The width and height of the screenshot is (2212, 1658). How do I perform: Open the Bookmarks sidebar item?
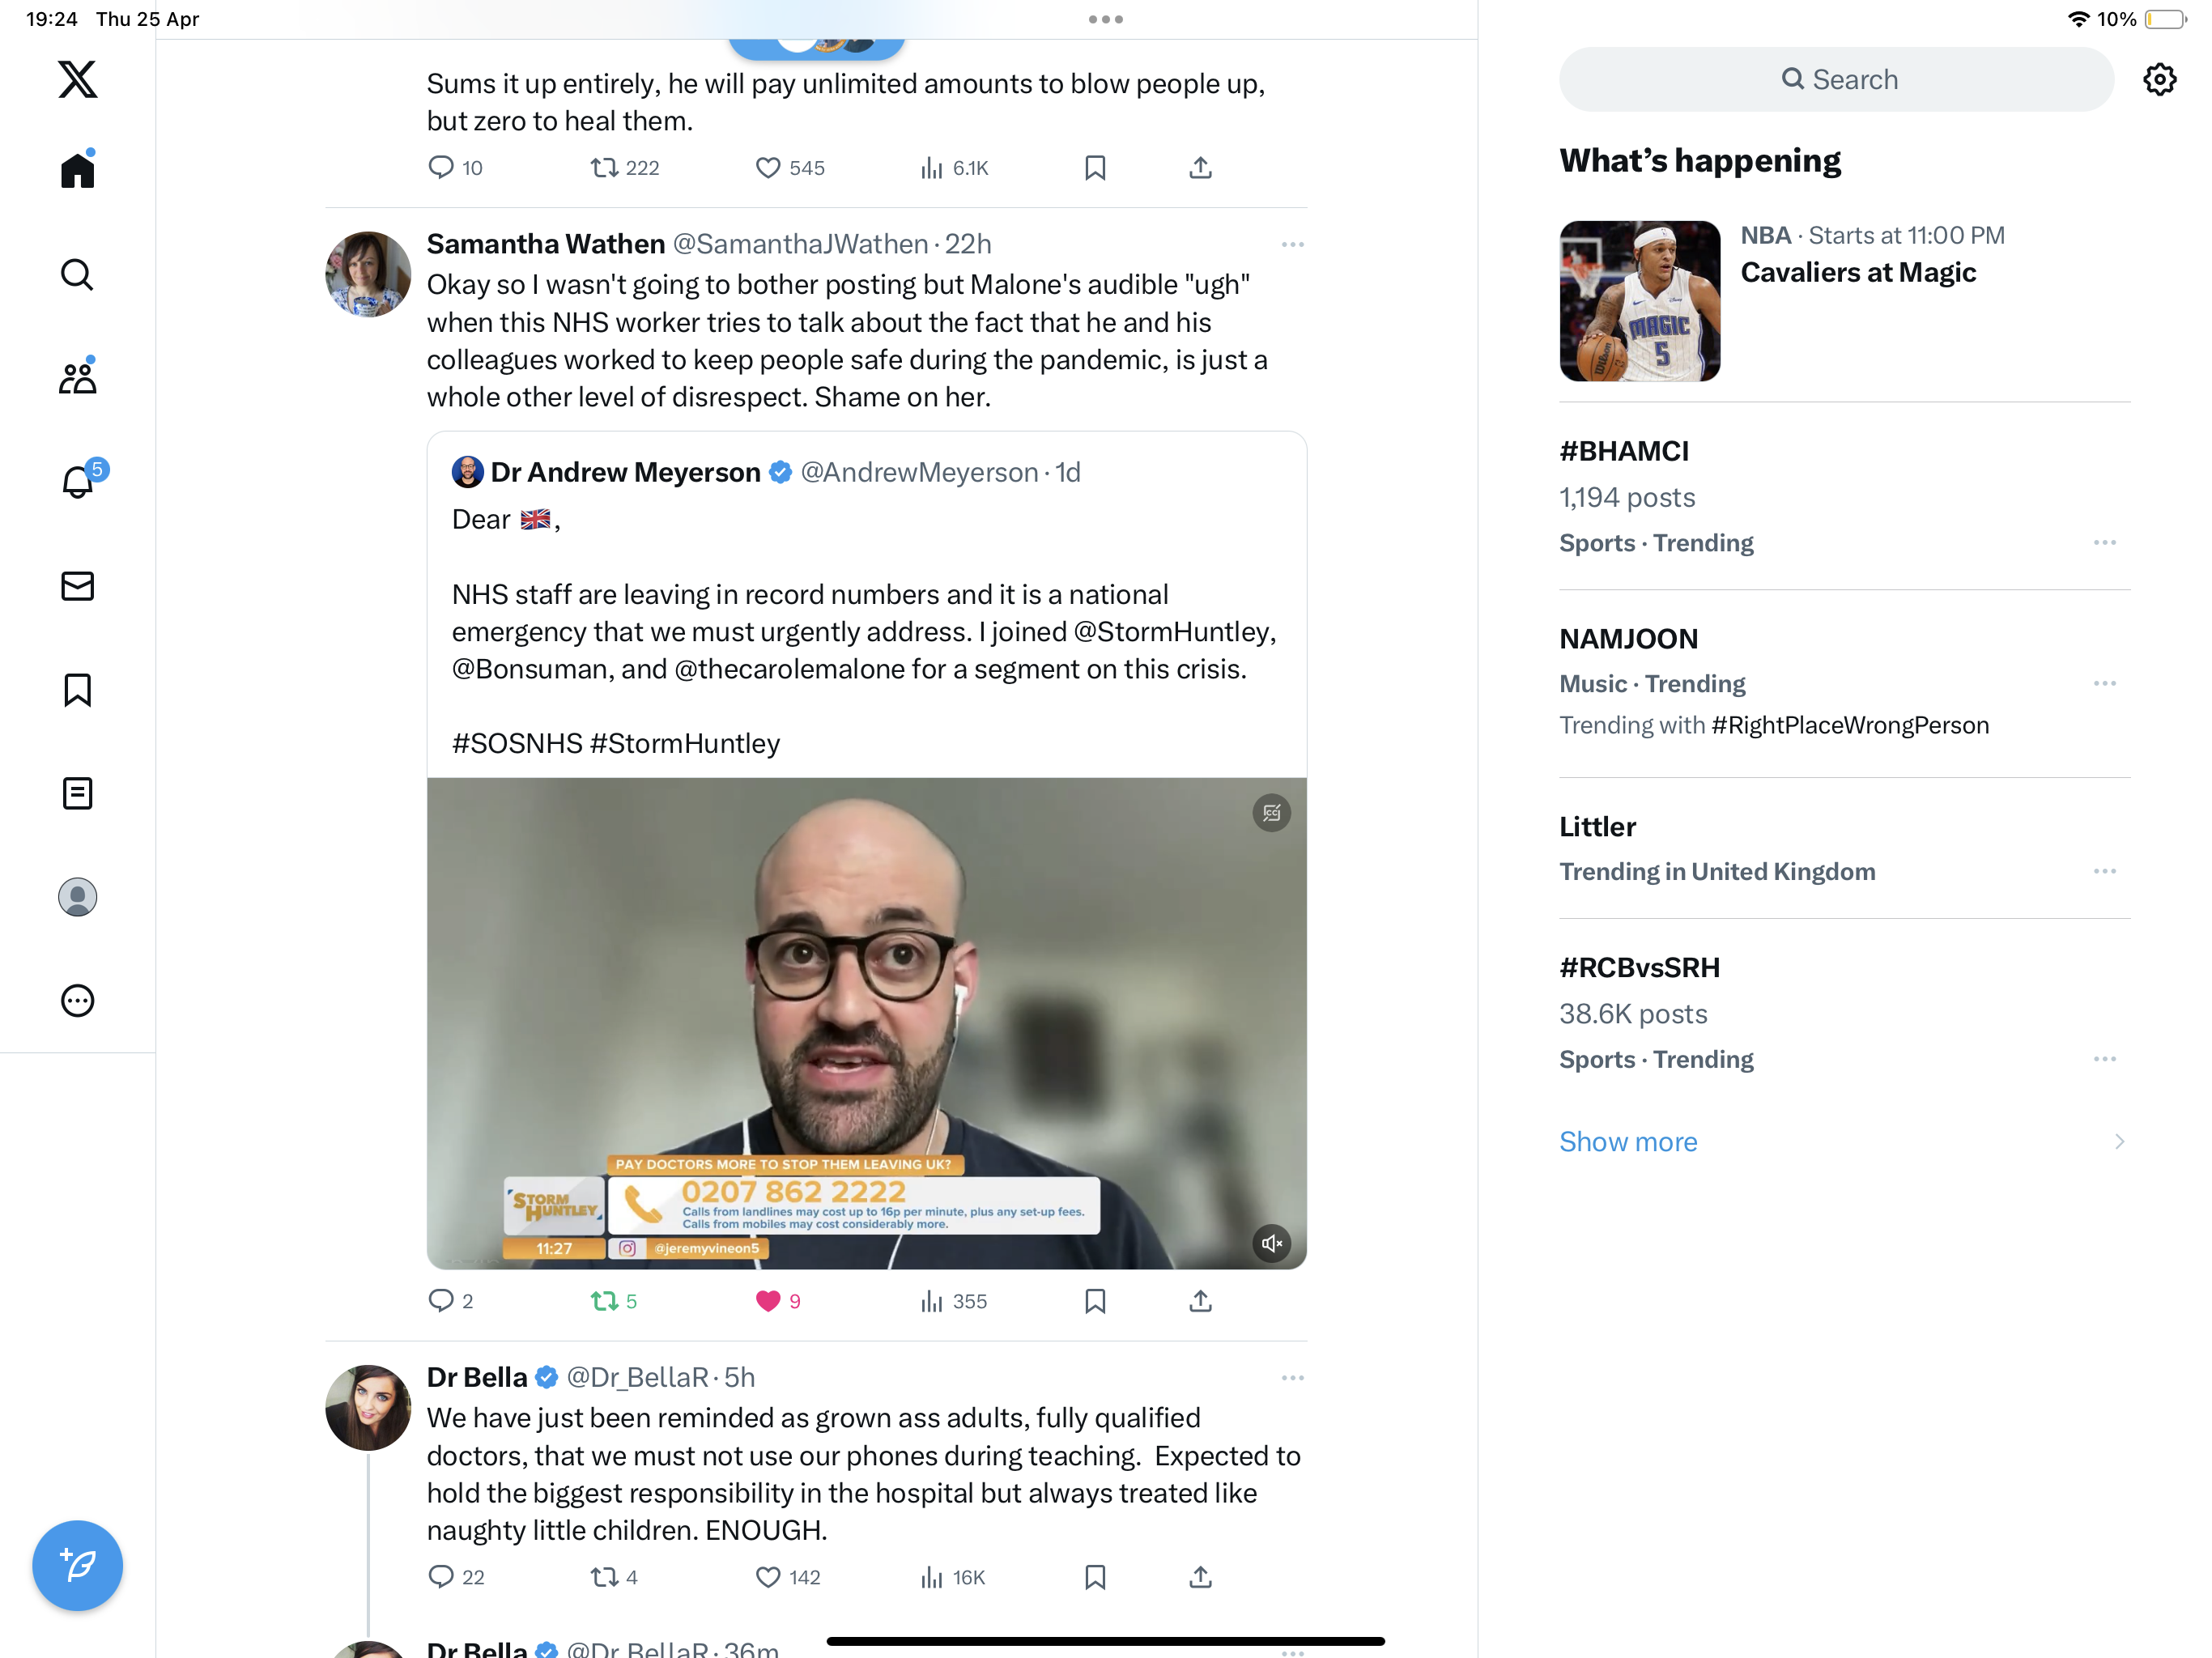[77, 689]
